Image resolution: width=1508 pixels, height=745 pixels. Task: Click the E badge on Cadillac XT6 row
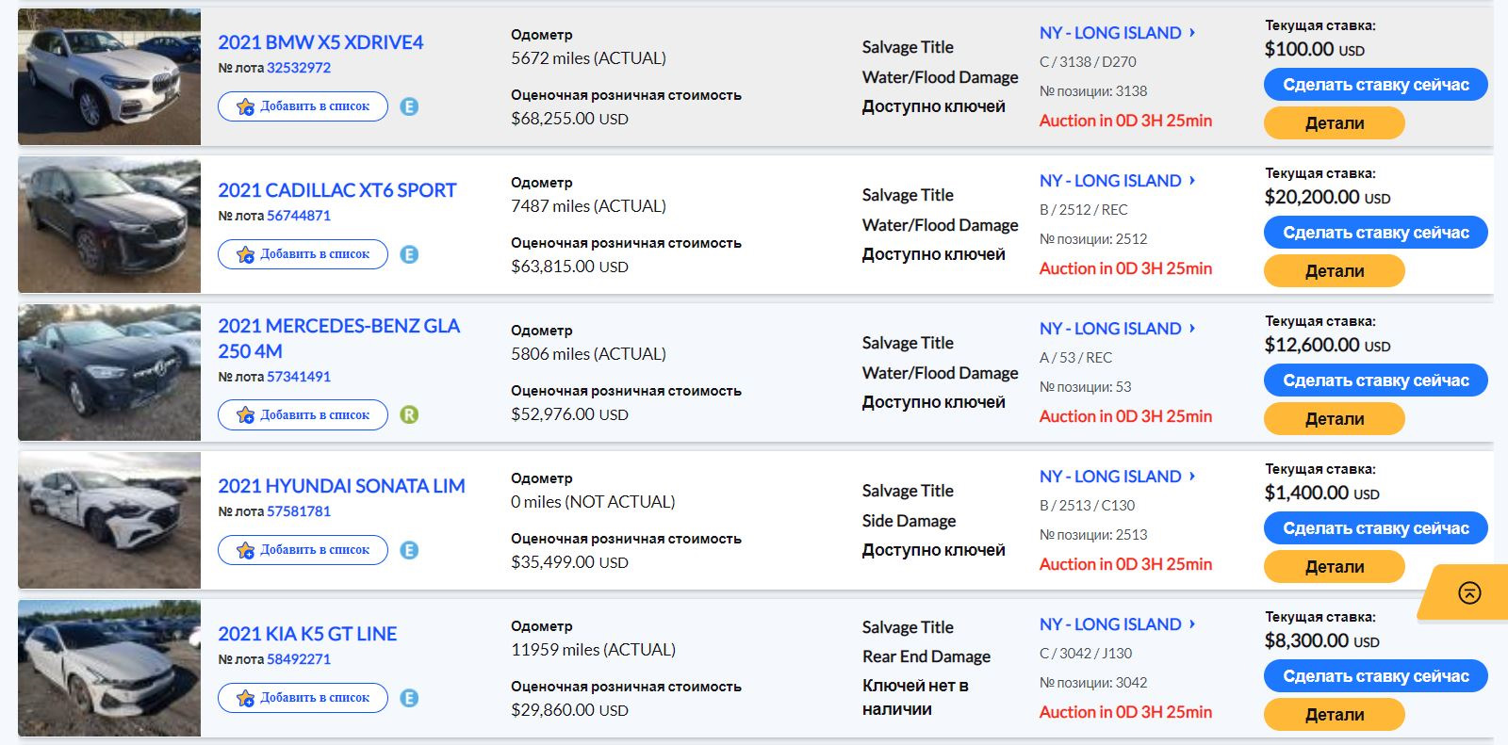[x=409, y=254]
